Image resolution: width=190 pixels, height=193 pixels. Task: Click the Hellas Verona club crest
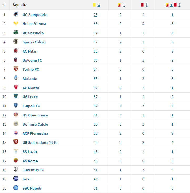click(x=16, y=23)
